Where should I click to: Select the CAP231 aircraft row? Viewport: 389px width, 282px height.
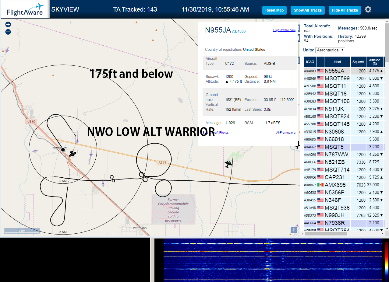point(344,177)
